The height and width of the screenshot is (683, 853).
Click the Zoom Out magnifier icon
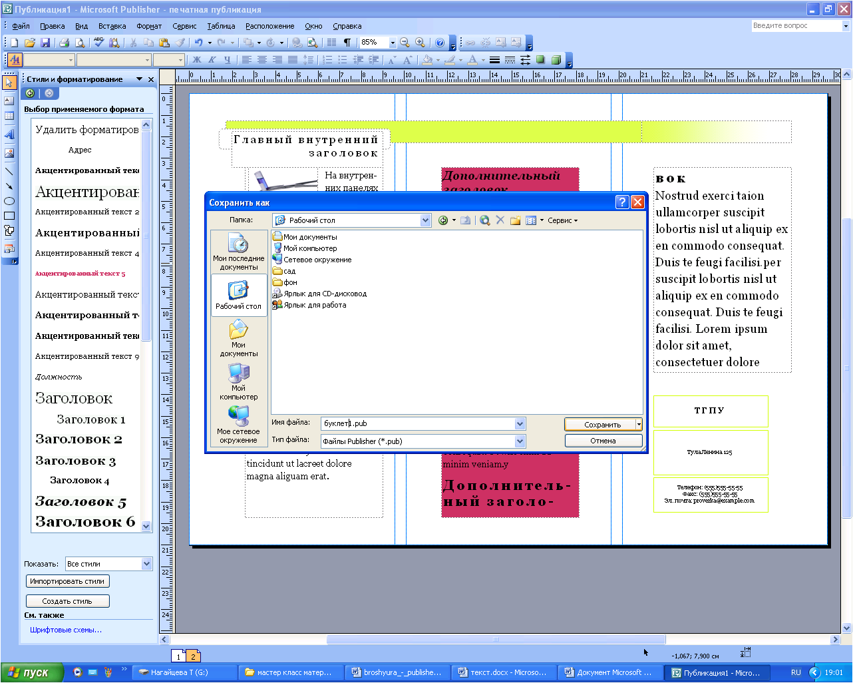point(405,43)
